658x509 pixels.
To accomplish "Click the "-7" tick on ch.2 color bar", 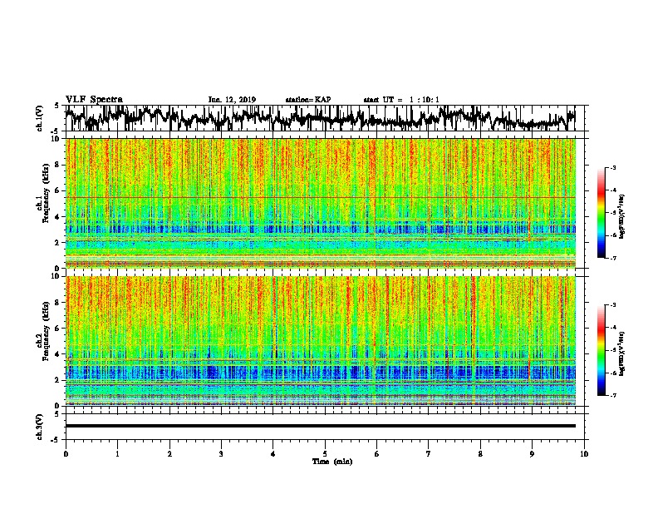I will pyautogui.click(x=613, y=395).
